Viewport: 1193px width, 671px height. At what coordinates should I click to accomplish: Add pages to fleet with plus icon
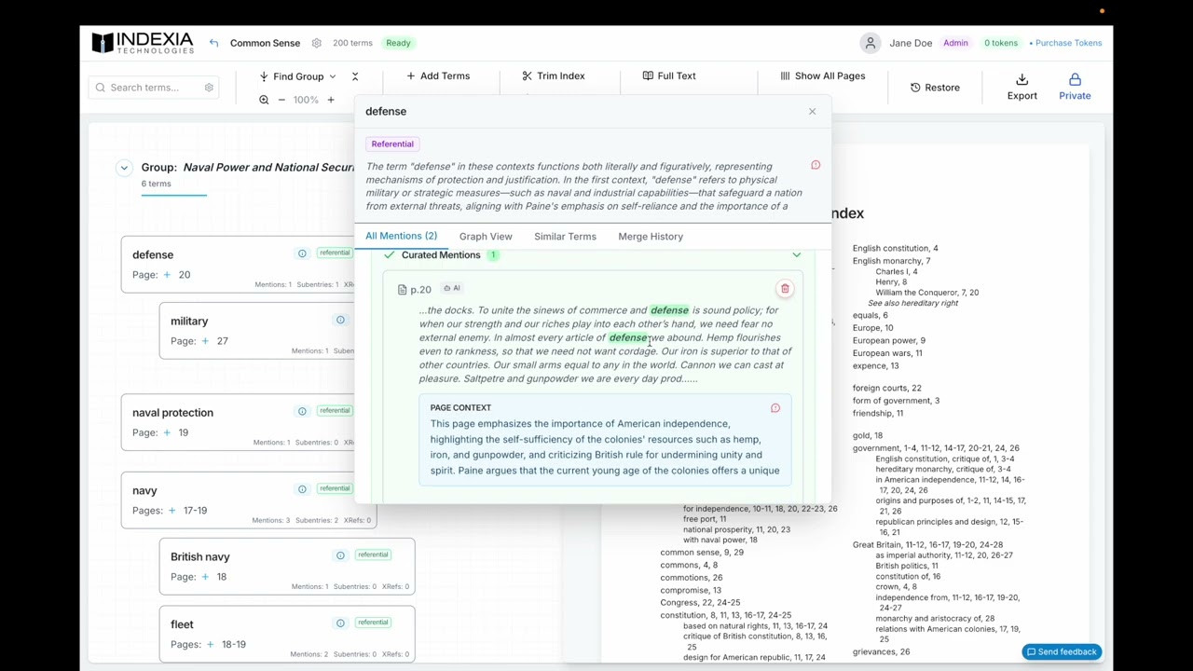click(x=210, y=645)
